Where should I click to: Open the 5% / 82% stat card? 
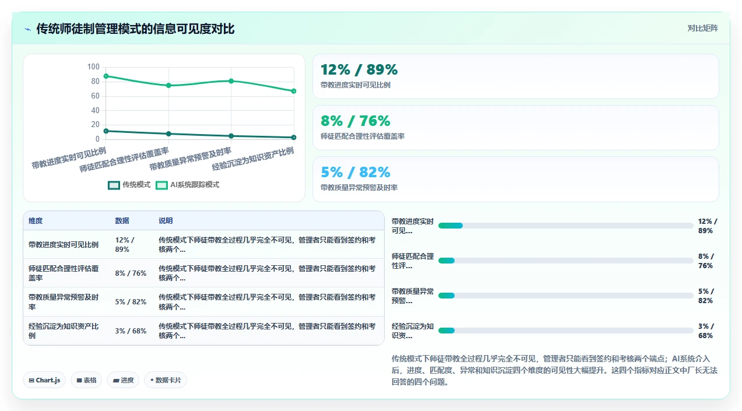click(x=516, y=179)
